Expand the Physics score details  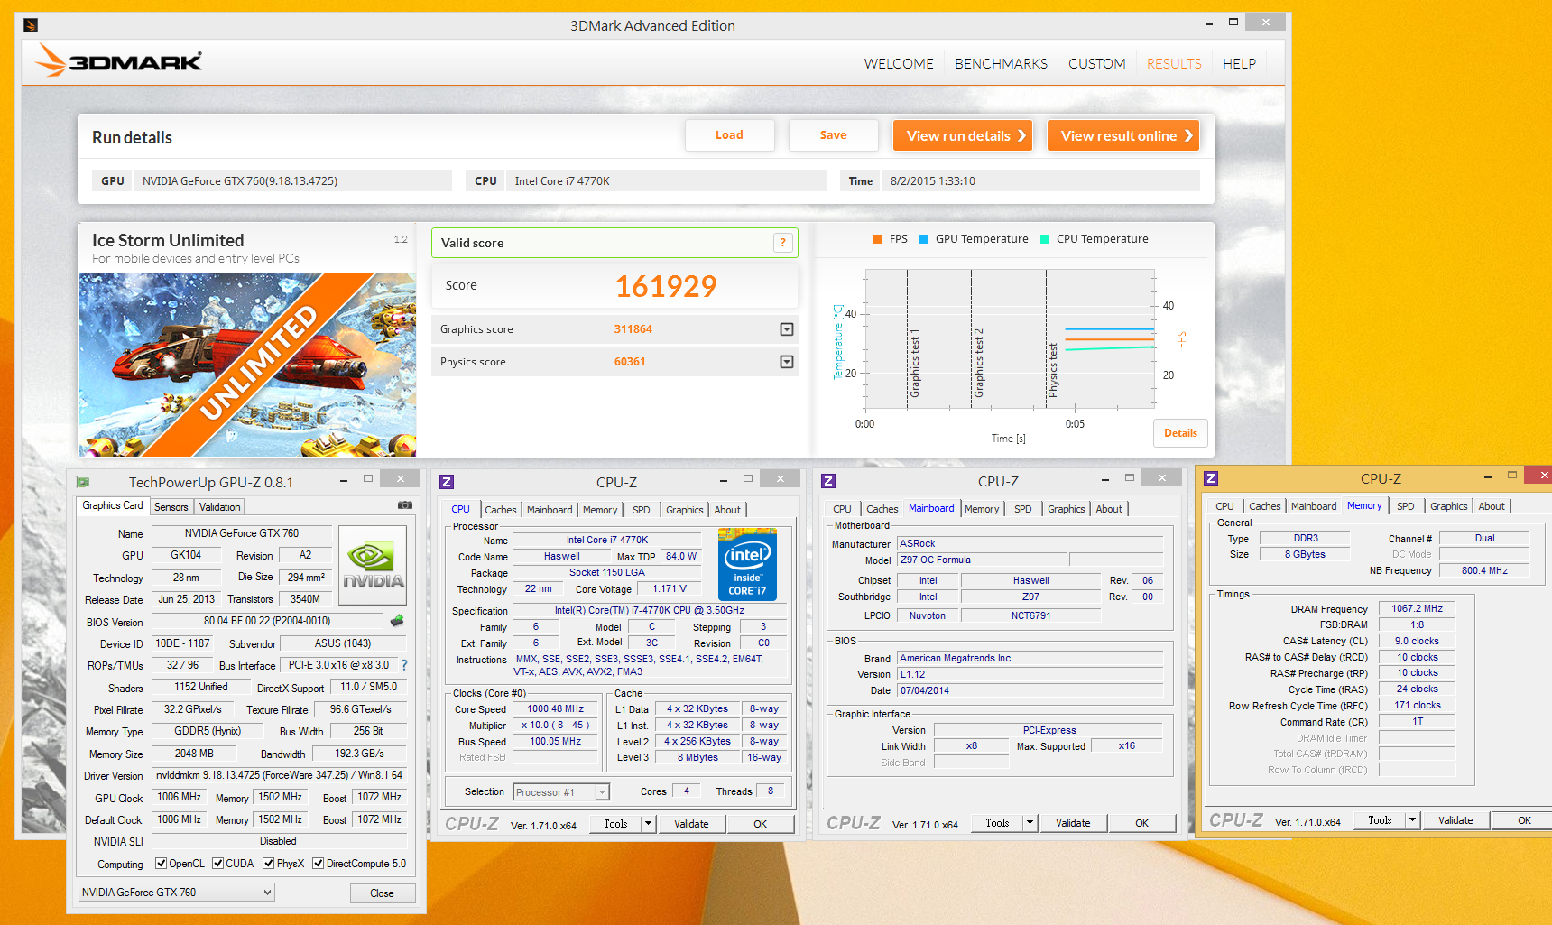(787, 362)
